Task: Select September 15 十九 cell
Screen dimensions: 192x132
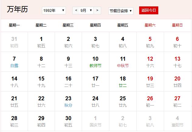Action: 41,81
